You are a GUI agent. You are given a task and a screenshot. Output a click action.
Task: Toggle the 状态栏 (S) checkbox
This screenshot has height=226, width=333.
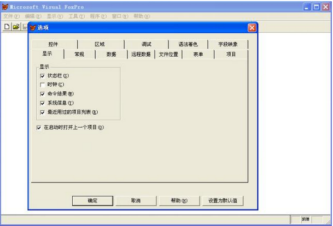42,76
